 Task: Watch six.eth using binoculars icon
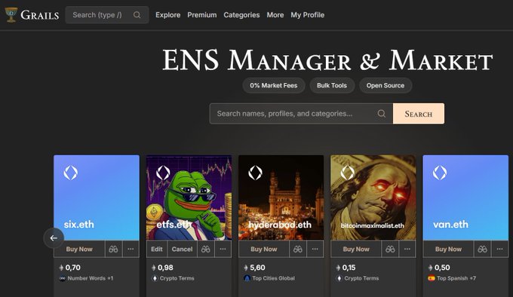coord(113,250)
